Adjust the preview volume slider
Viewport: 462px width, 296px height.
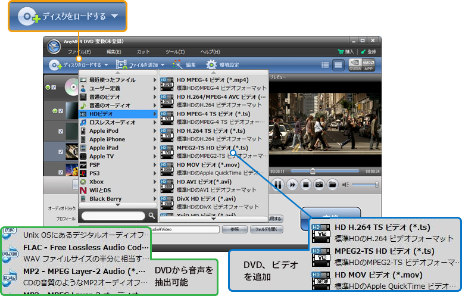point(365,185)
